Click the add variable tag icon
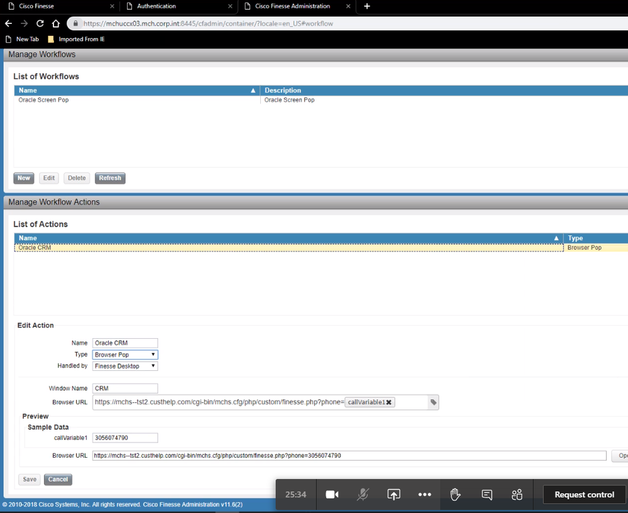This screenshot has height=513, width=628. [x=433, y=402]
